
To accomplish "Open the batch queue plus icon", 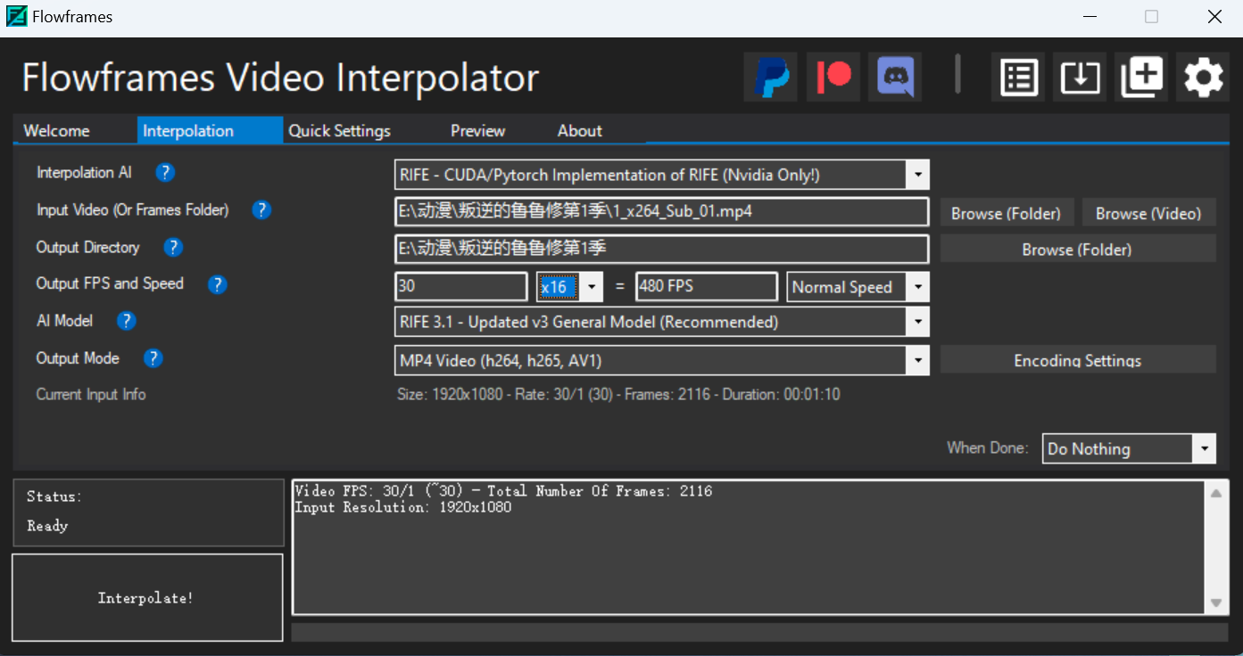I will click(1141, 78).
